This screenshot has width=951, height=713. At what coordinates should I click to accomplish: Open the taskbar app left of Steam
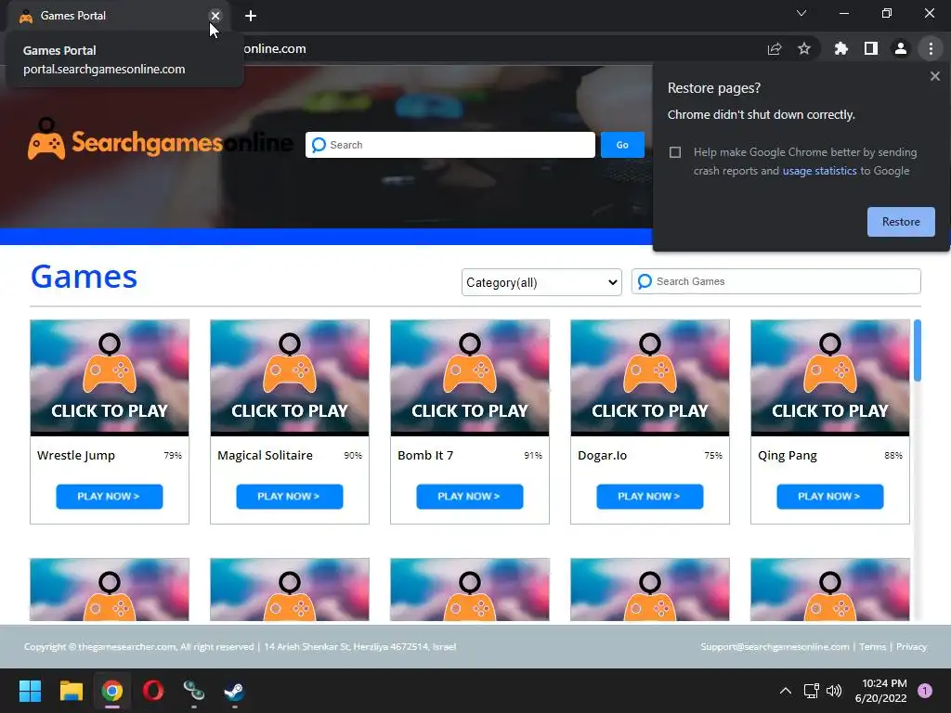tap(193, 691)
